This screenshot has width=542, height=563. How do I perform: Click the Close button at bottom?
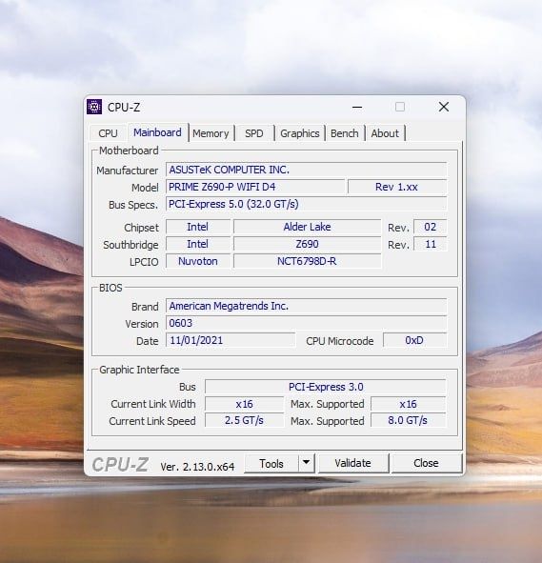click(426, 463)
